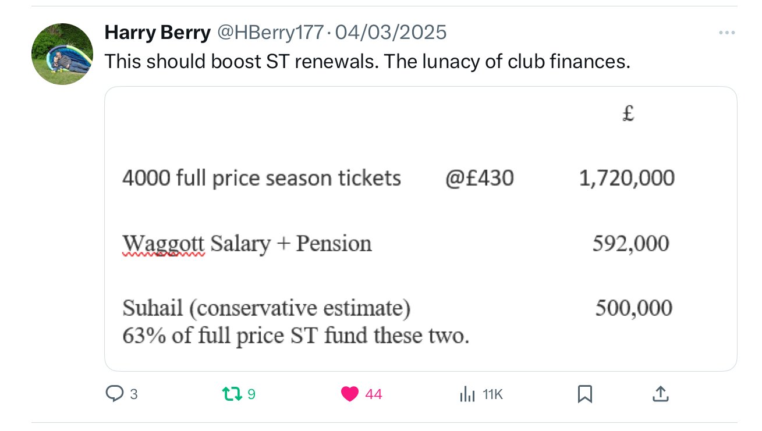Open the three-dot more options menu
This screenshot has height=431, width=762.
click(x=726, y=33)
